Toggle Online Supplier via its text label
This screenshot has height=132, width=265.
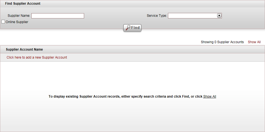[17, 22]
